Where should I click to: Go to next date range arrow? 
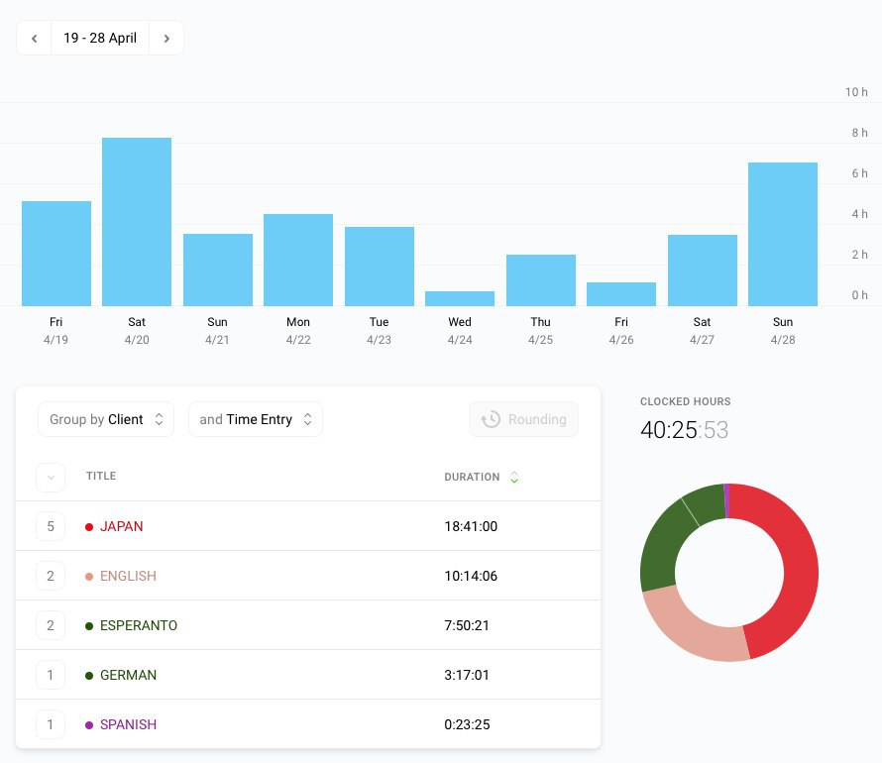tap(166, 39)
